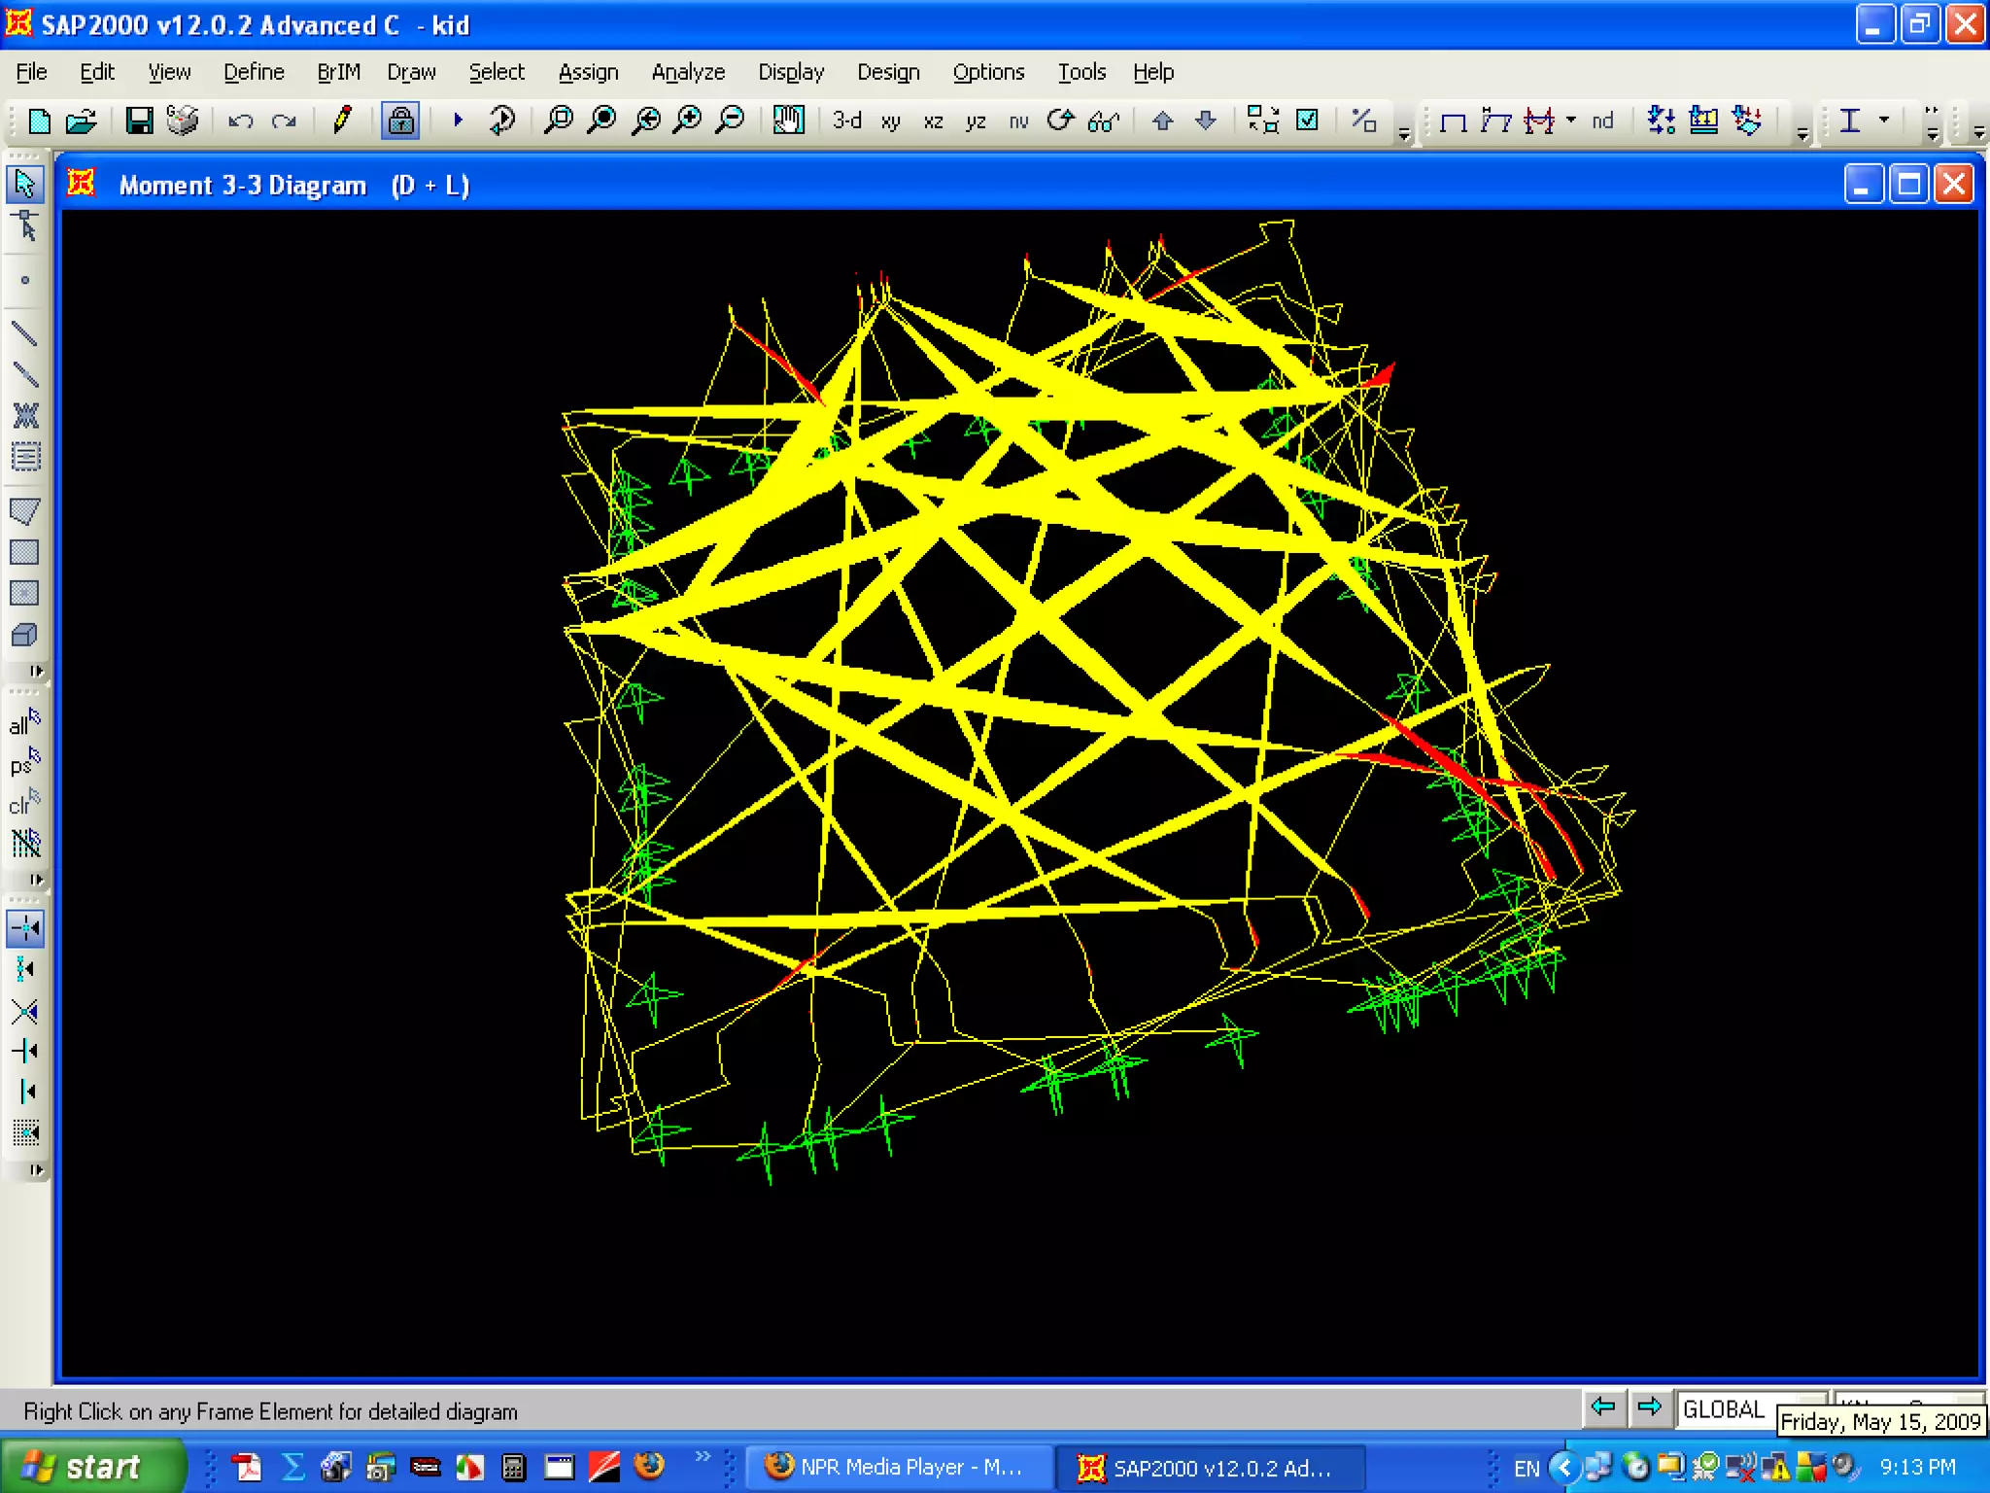Select the Pan hand tool
This screenshot has height=1493, width=1990.
(788, 121)
